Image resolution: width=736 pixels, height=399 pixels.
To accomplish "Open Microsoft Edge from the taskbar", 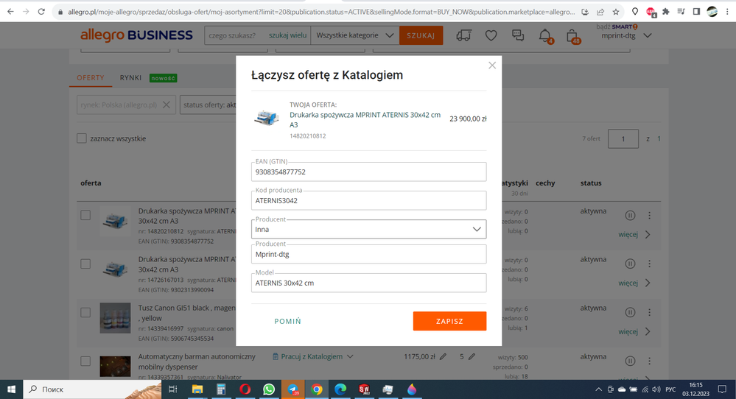I will [x=340, y=389].
